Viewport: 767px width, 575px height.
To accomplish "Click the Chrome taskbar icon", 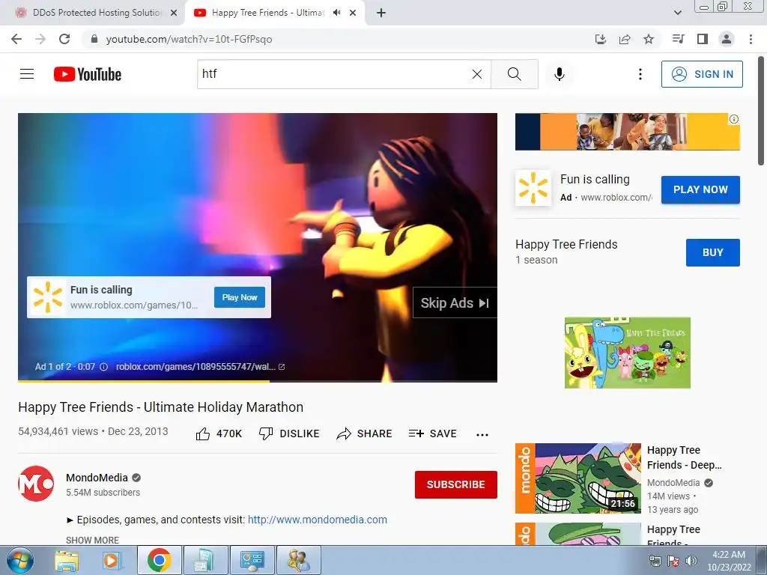I will [x=159, y=560].
